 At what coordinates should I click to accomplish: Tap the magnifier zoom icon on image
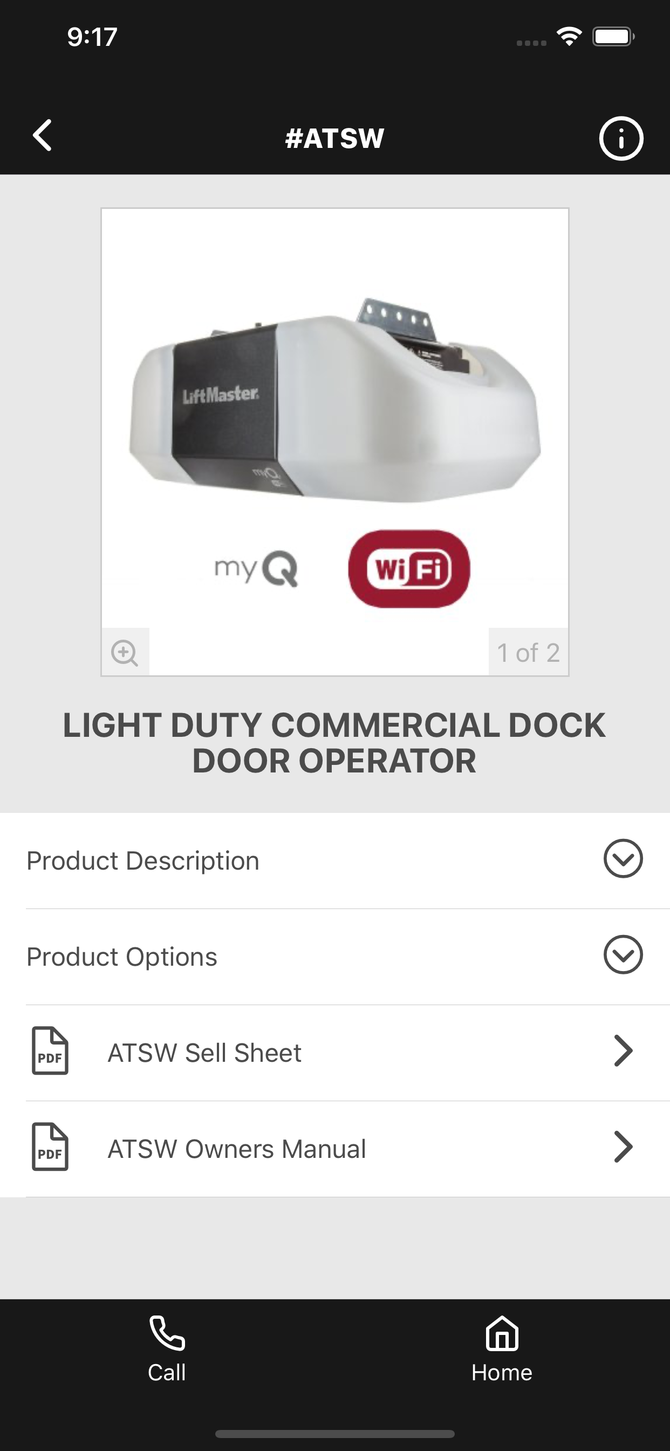125,653
